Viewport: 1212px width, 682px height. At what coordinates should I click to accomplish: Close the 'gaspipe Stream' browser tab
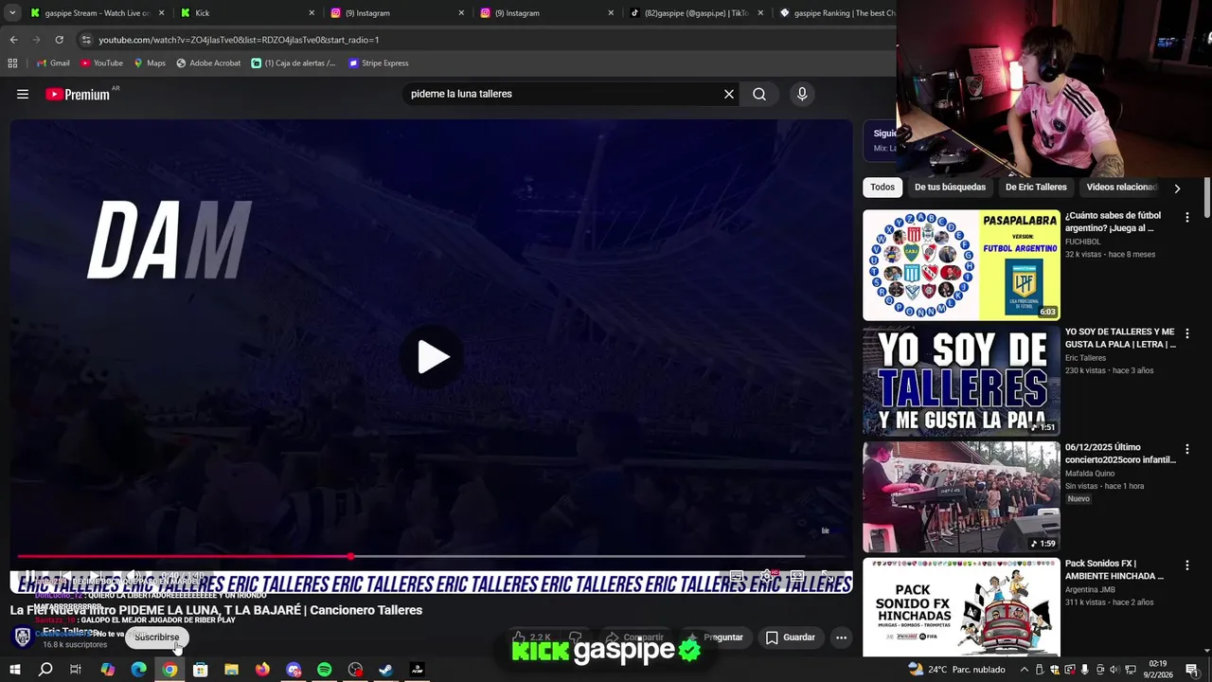(162, 13)
